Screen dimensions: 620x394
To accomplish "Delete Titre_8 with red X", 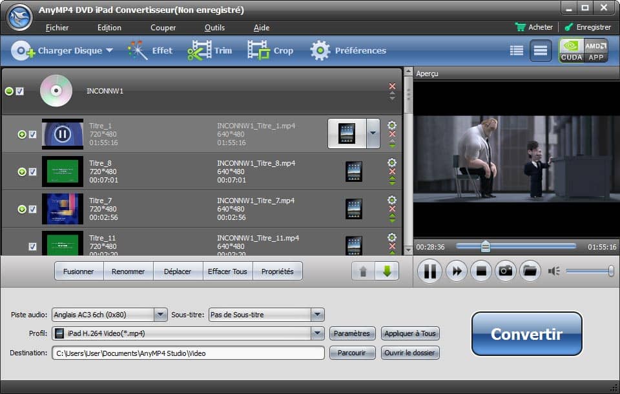I will click(392, 172).
